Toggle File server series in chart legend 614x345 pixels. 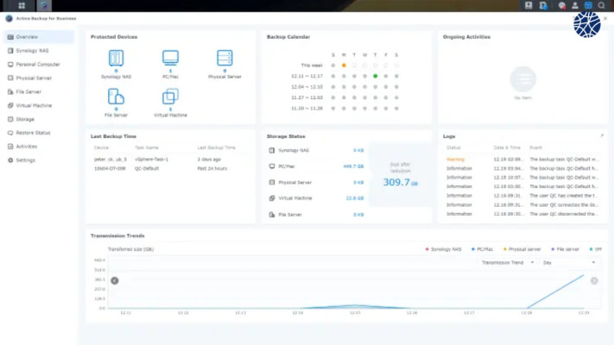click(565, 249)
